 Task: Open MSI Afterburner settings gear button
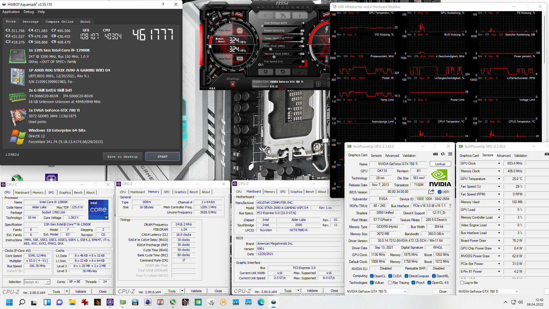(x=265, y=72)
